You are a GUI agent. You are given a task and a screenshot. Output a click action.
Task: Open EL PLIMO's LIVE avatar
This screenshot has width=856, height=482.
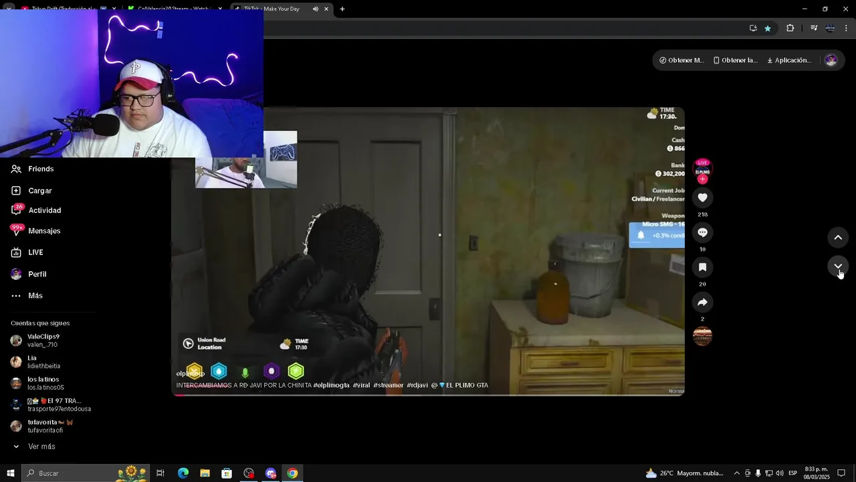[702, 169]
